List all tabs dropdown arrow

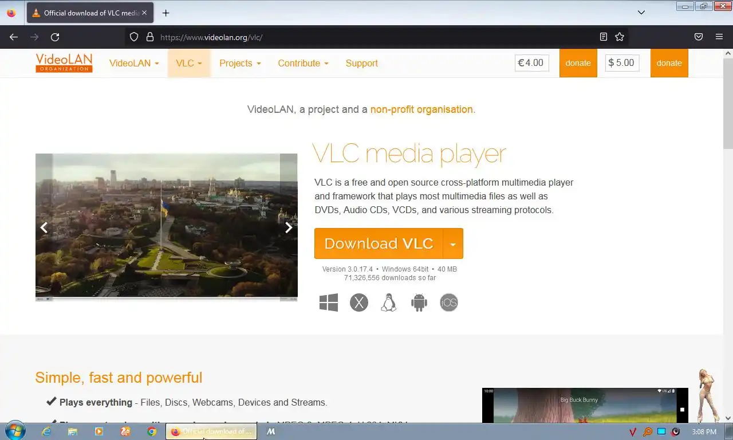(x=641, y=13)
